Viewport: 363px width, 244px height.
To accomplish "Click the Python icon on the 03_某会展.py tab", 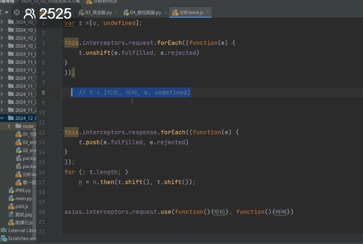I will click(x=81, y=12).
